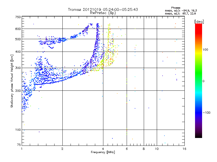Click the height-axis label "100" on left
This screenshot has width=217, height=162.
18,130
